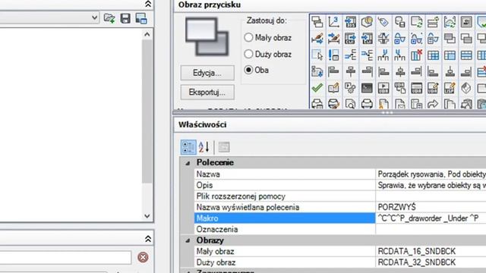This screenshot has width=486, height=273.
Task: Select the highlighted Makro property row
Action: click(340, 218)
